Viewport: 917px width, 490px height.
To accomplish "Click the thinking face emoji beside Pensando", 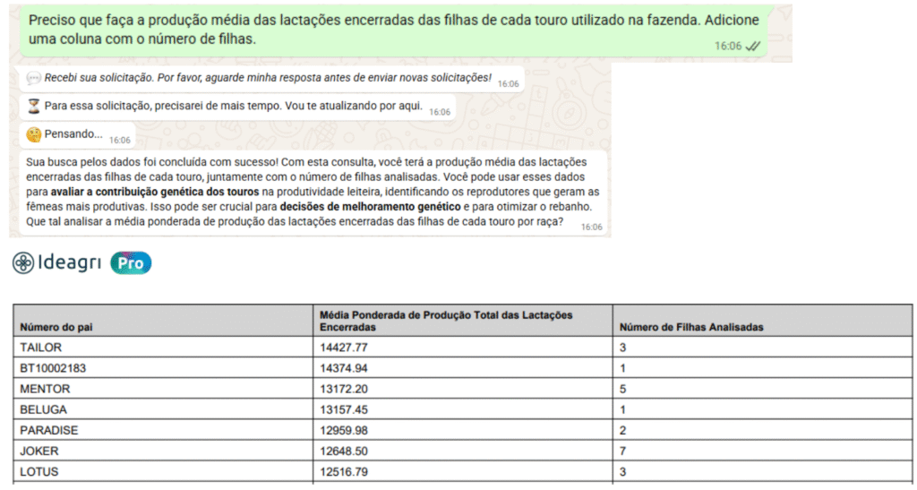I will pyautogui.click(x=34, y=135).
